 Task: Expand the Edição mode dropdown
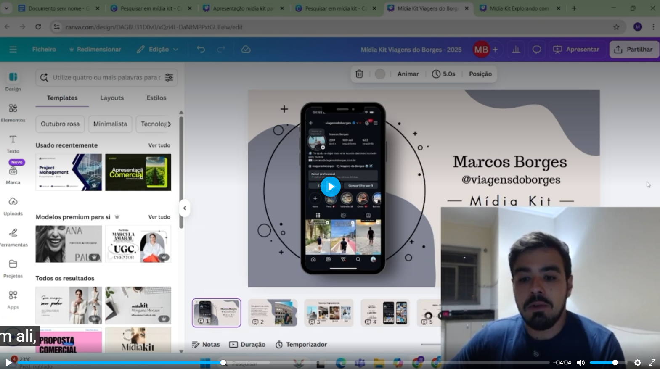pyautogui.click(x=158, y=50)
